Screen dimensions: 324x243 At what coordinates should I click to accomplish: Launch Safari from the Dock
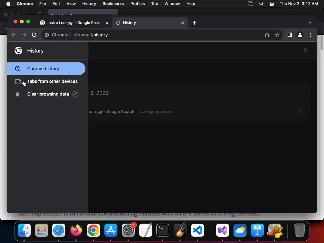(x=59, y=230)
